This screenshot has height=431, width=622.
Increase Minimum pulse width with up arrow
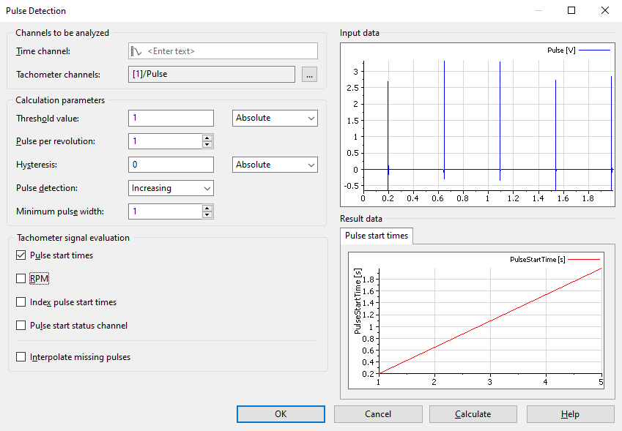[207, 208]
